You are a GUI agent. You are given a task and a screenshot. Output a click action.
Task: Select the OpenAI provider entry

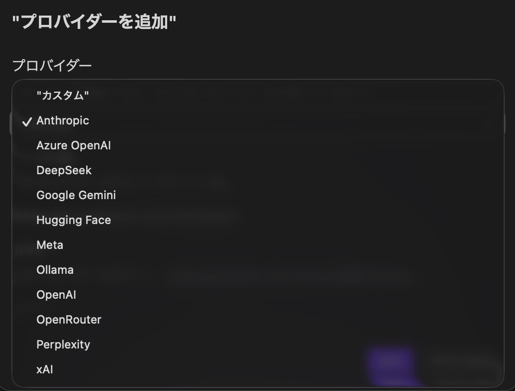pyautogui.click(x=56, y=295)
